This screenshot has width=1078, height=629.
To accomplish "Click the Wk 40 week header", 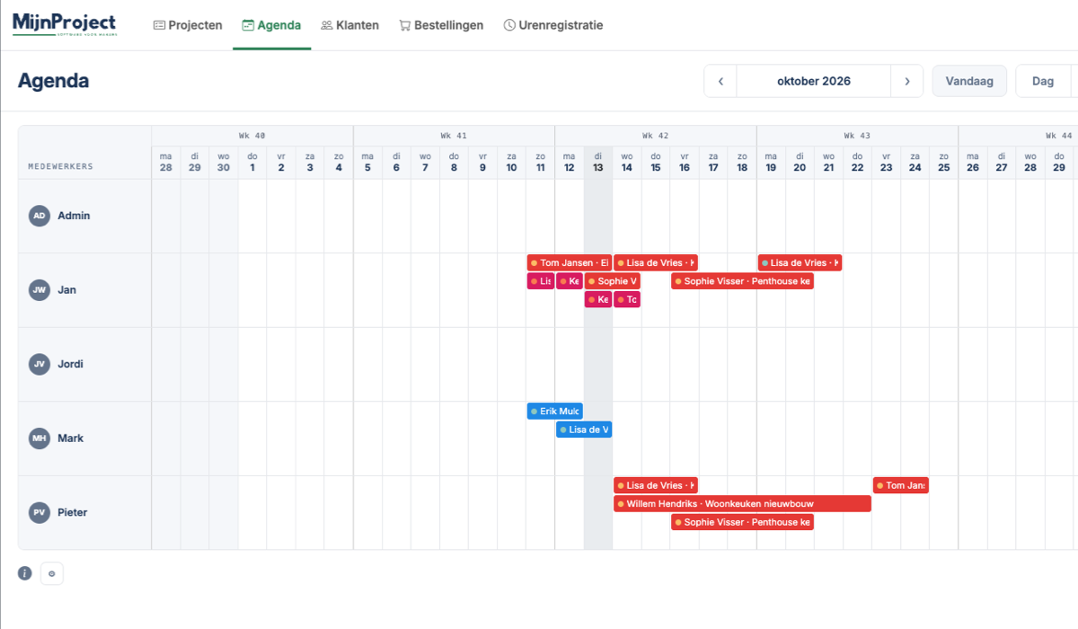I will (252, 136).
